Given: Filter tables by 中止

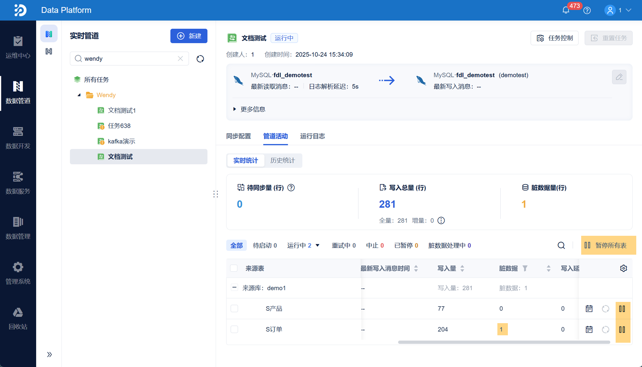Looking at the screenshot, I should 375,246.
